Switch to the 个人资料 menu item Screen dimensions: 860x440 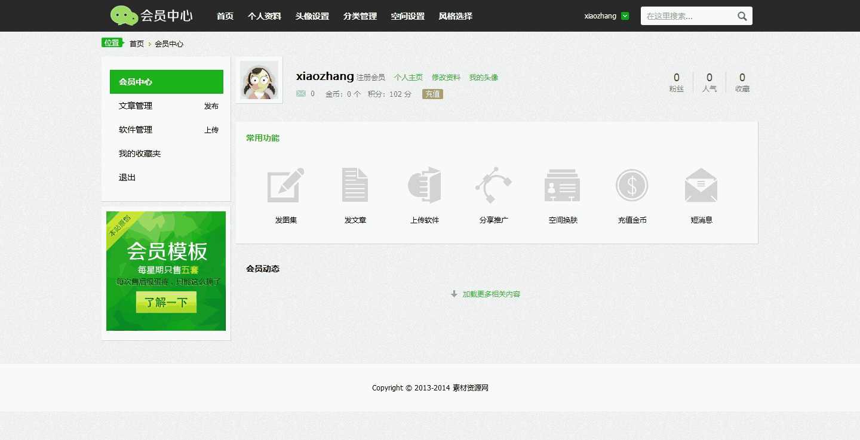click(265, 16)
